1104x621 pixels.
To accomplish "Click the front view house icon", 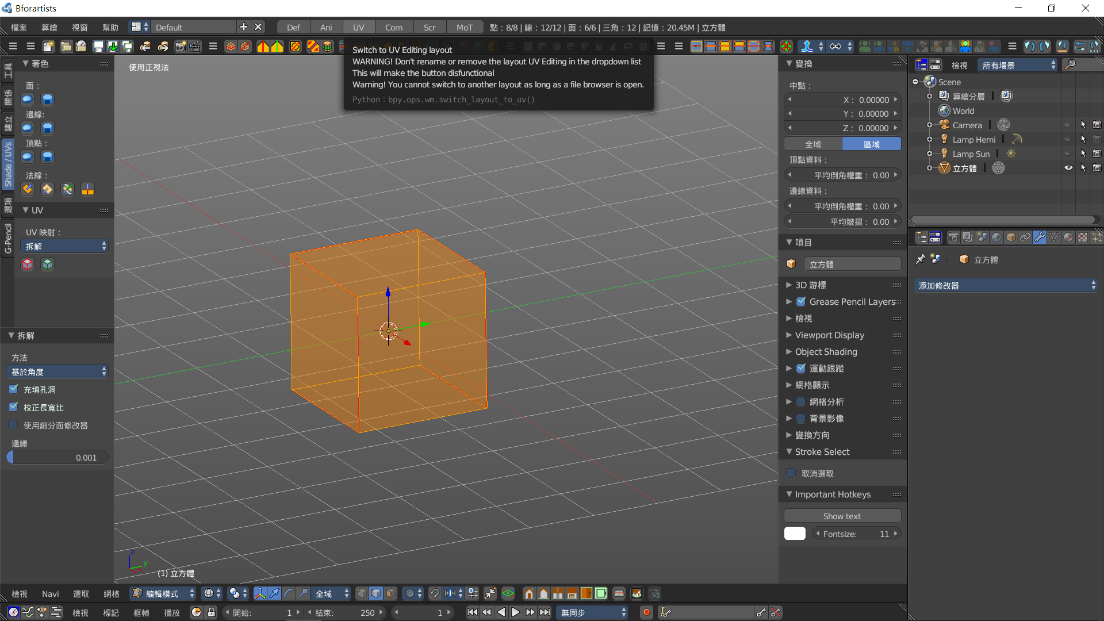I will [x=529, y=593].
